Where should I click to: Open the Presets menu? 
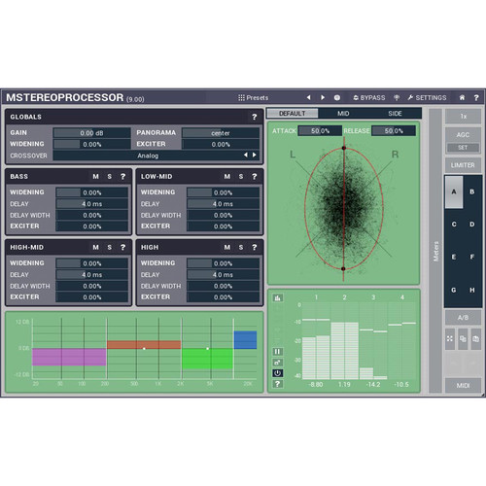(x=253, y=97)
